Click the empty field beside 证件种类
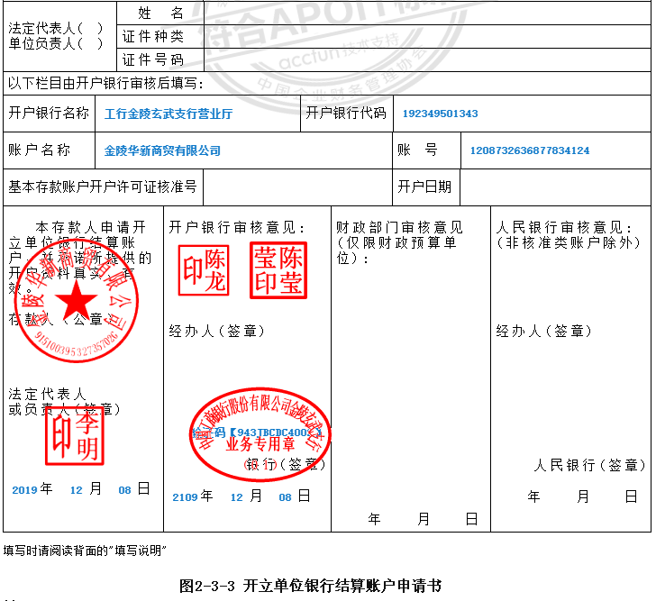The width and height of the screenshot is (656, 601). [427, 36]
